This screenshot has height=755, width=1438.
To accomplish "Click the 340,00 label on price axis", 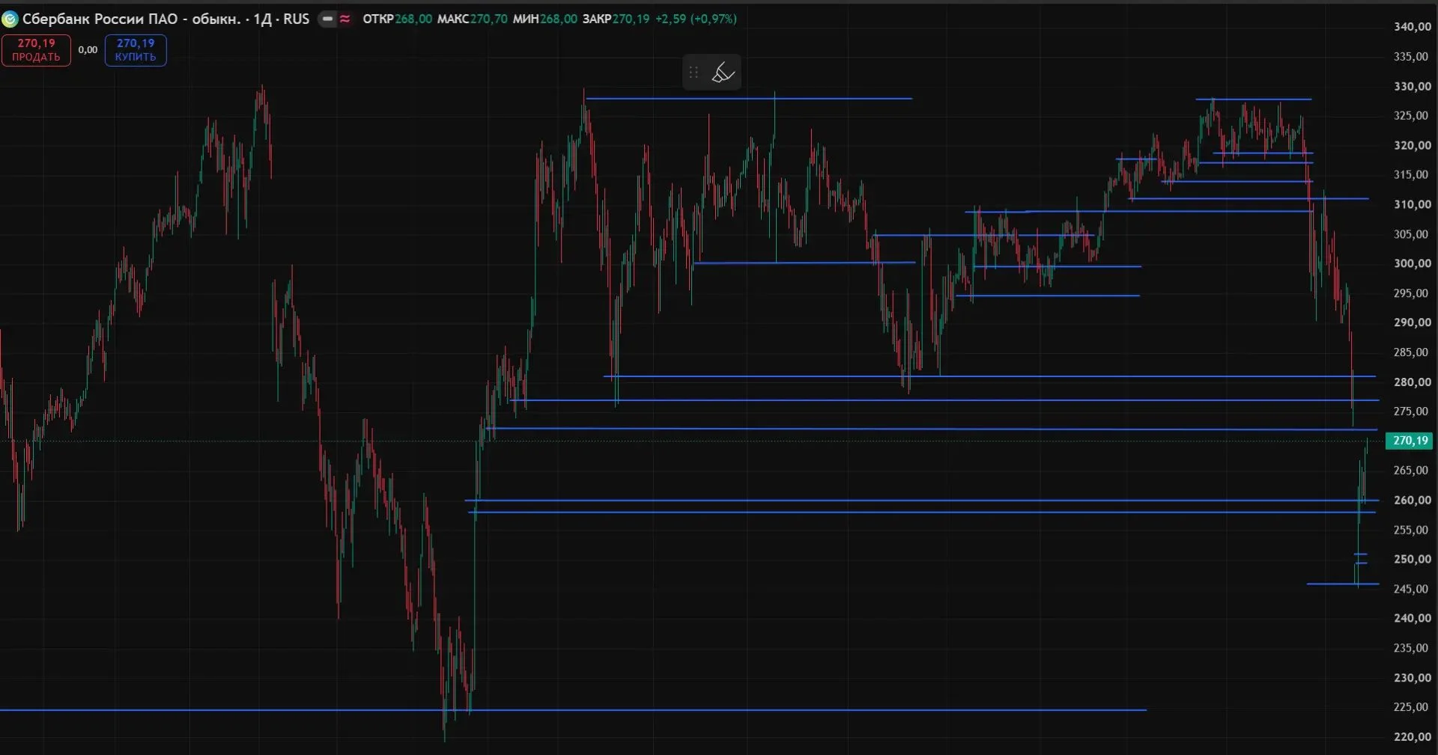I will pyautogui.click(x=1412, y=27).
